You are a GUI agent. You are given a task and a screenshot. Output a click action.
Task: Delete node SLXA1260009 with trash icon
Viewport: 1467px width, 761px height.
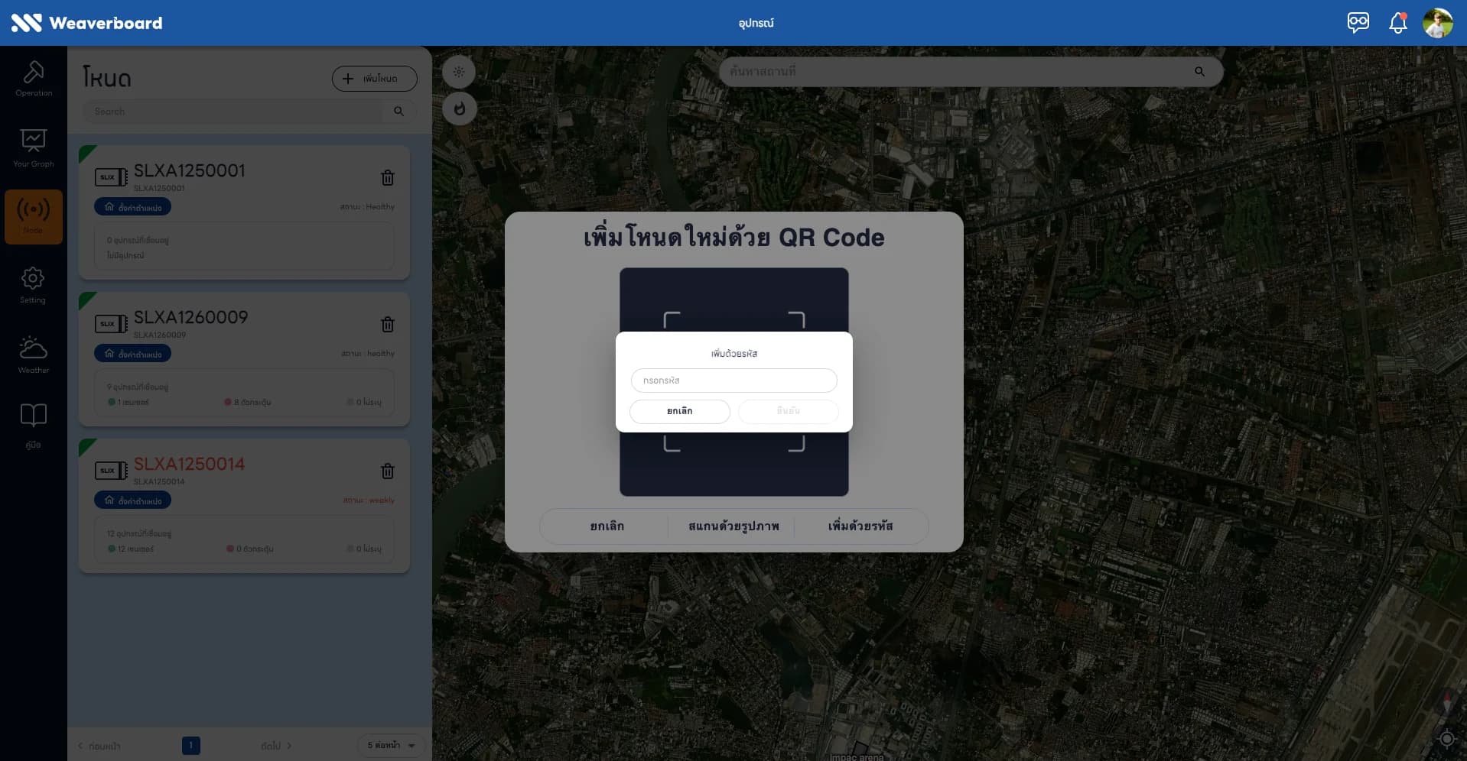388,324
